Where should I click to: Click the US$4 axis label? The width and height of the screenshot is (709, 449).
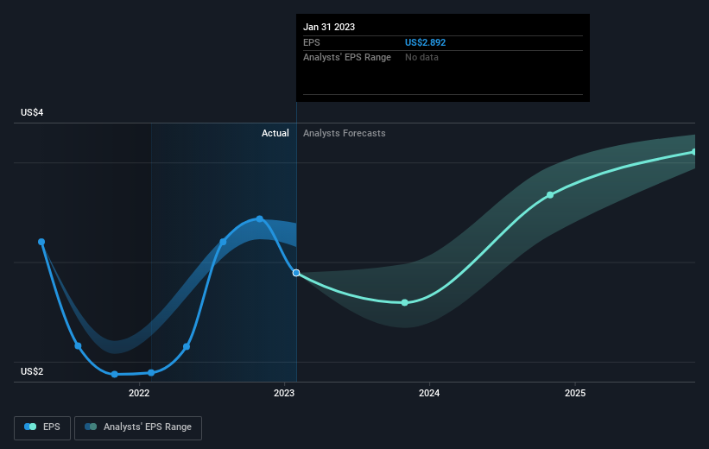pos(32,112)
